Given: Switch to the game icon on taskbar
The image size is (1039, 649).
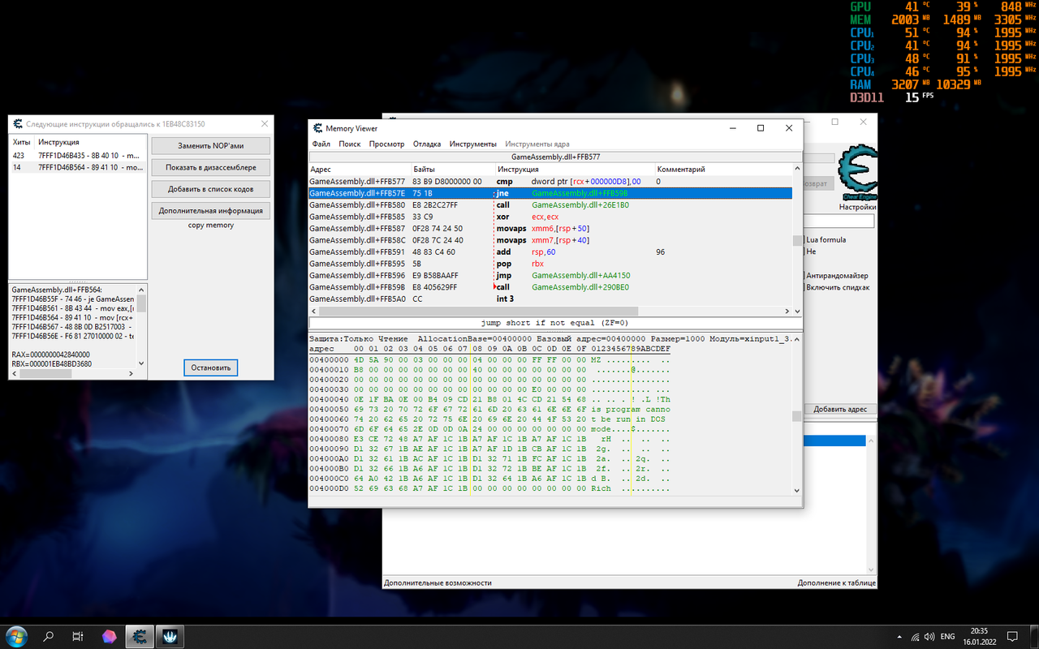Looking at the screenshot, I should click(170, 636).
